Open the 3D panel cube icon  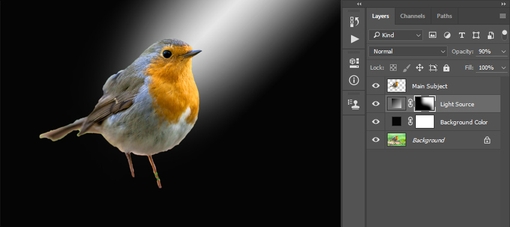(354, 62)
